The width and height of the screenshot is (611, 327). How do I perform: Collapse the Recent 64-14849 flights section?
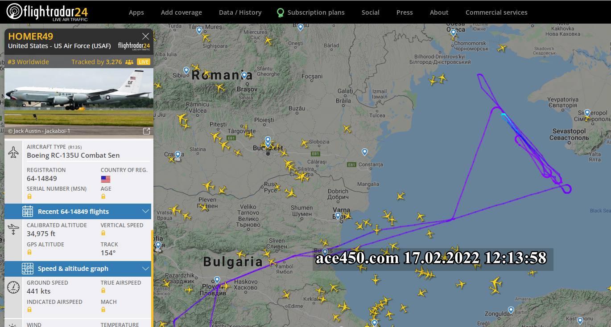tap(145, 211)
